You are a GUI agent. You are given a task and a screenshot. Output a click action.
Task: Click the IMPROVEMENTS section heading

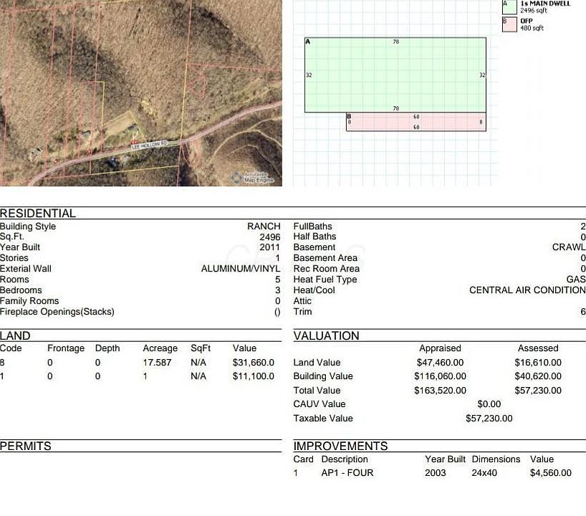point(340,446)
